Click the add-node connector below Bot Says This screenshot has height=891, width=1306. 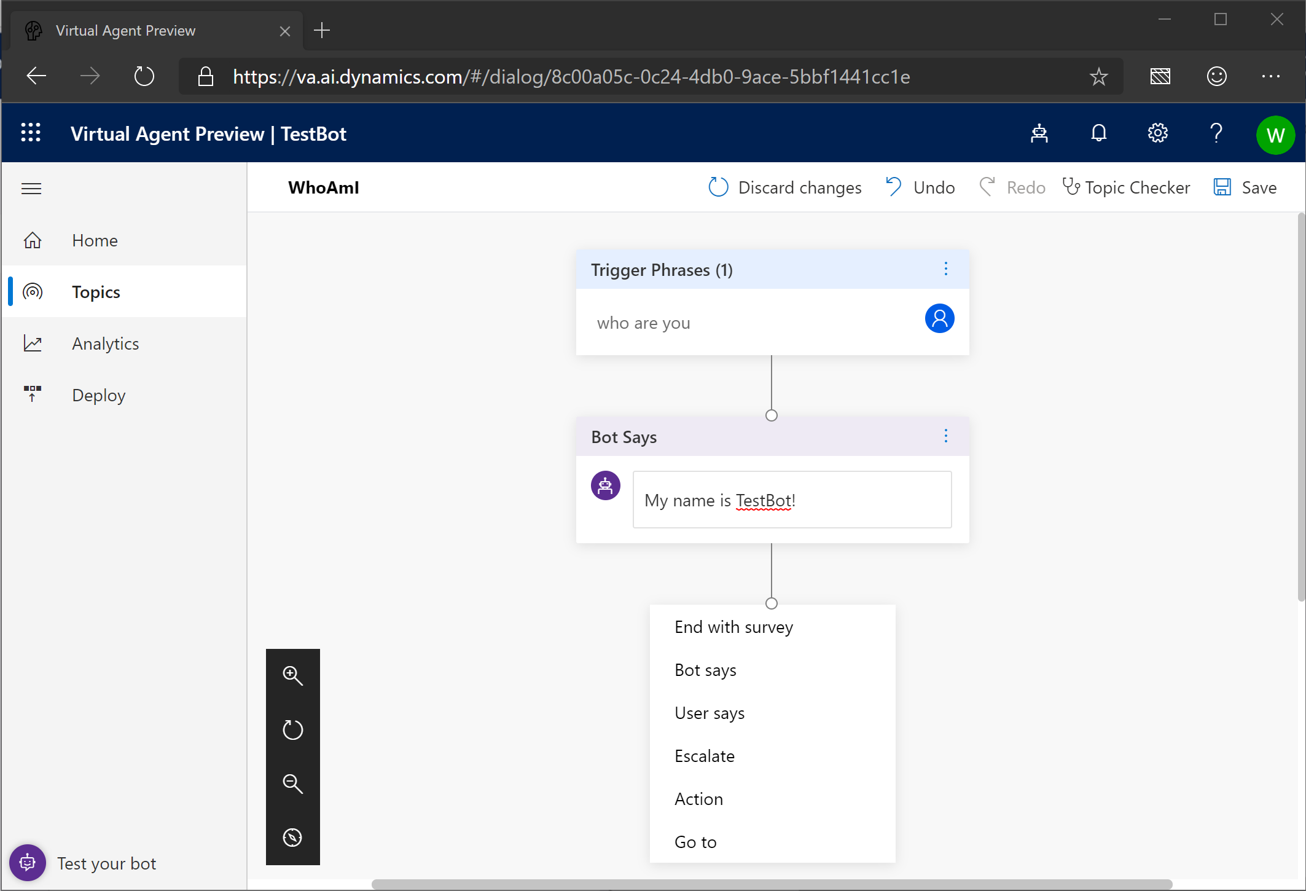pos(772,603)
